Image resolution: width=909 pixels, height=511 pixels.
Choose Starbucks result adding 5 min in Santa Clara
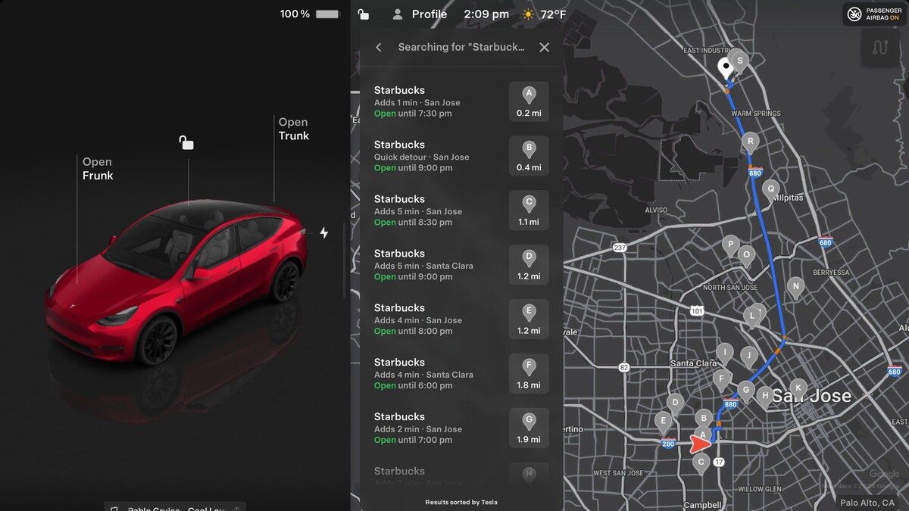pyautogui.click(x=461, y=265)
